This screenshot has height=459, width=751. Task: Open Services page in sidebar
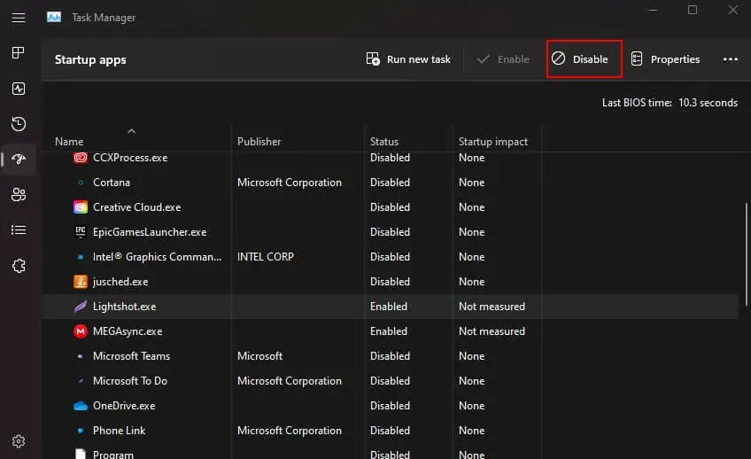click(19, 266)
